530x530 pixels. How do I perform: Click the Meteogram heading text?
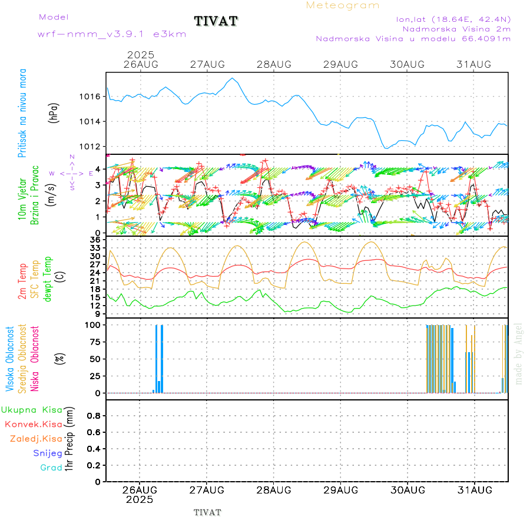[x=343, y=5]
